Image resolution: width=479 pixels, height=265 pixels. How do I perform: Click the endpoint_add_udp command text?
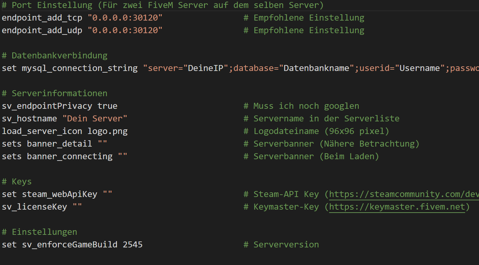(42, 30)
